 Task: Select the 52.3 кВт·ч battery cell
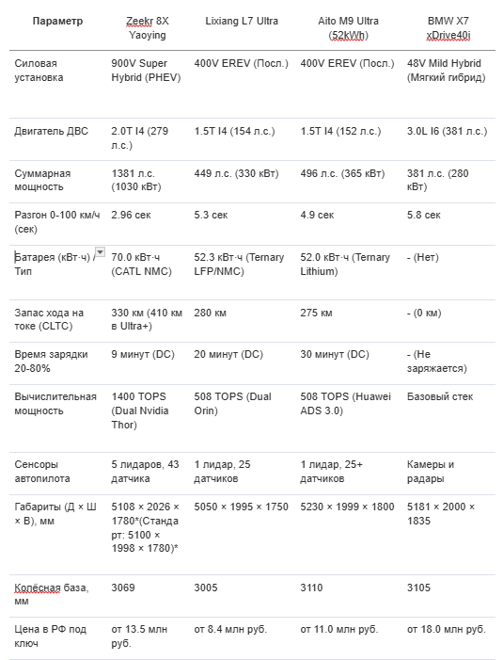coord(239,264)
